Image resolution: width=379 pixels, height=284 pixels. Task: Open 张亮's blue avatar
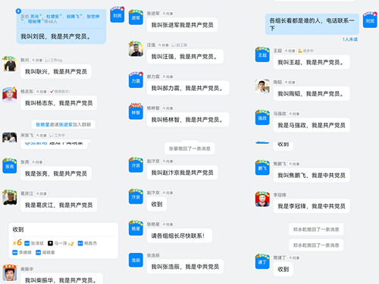point(10,166)
